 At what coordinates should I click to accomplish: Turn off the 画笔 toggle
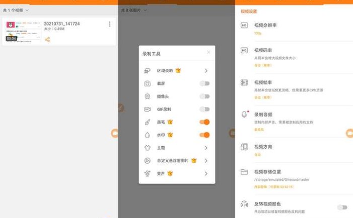pyautogui.click(x=204, y=122)
